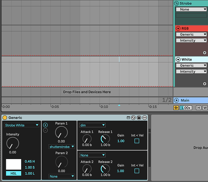Remove a parameter with the minus icon

(x=46, y=130)
